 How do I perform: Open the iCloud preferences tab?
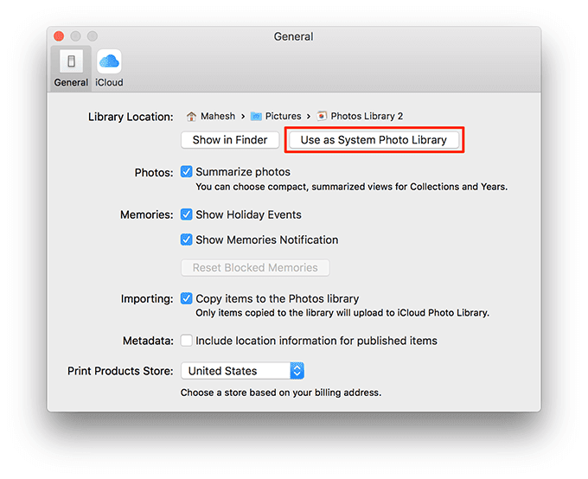point(109,68)
